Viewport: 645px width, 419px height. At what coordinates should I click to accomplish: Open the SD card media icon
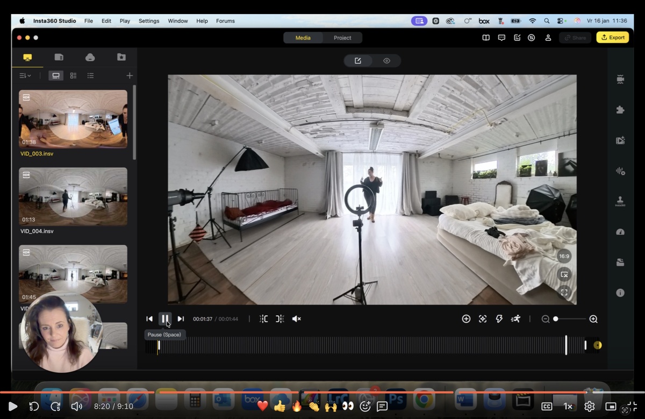pos(59,57)
